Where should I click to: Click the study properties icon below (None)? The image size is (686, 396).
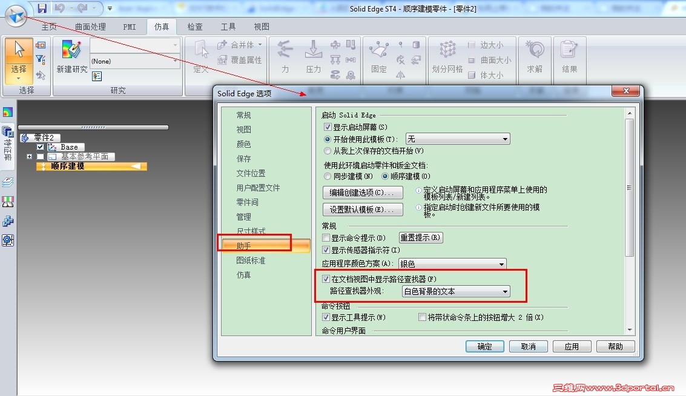pyautogui.click(x=97, y=76)
